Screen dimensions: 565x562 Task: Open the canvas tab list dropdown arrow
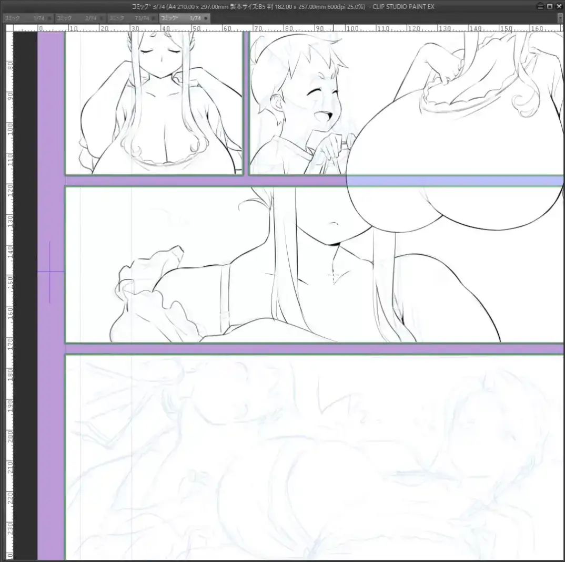(x=560, y=18)
